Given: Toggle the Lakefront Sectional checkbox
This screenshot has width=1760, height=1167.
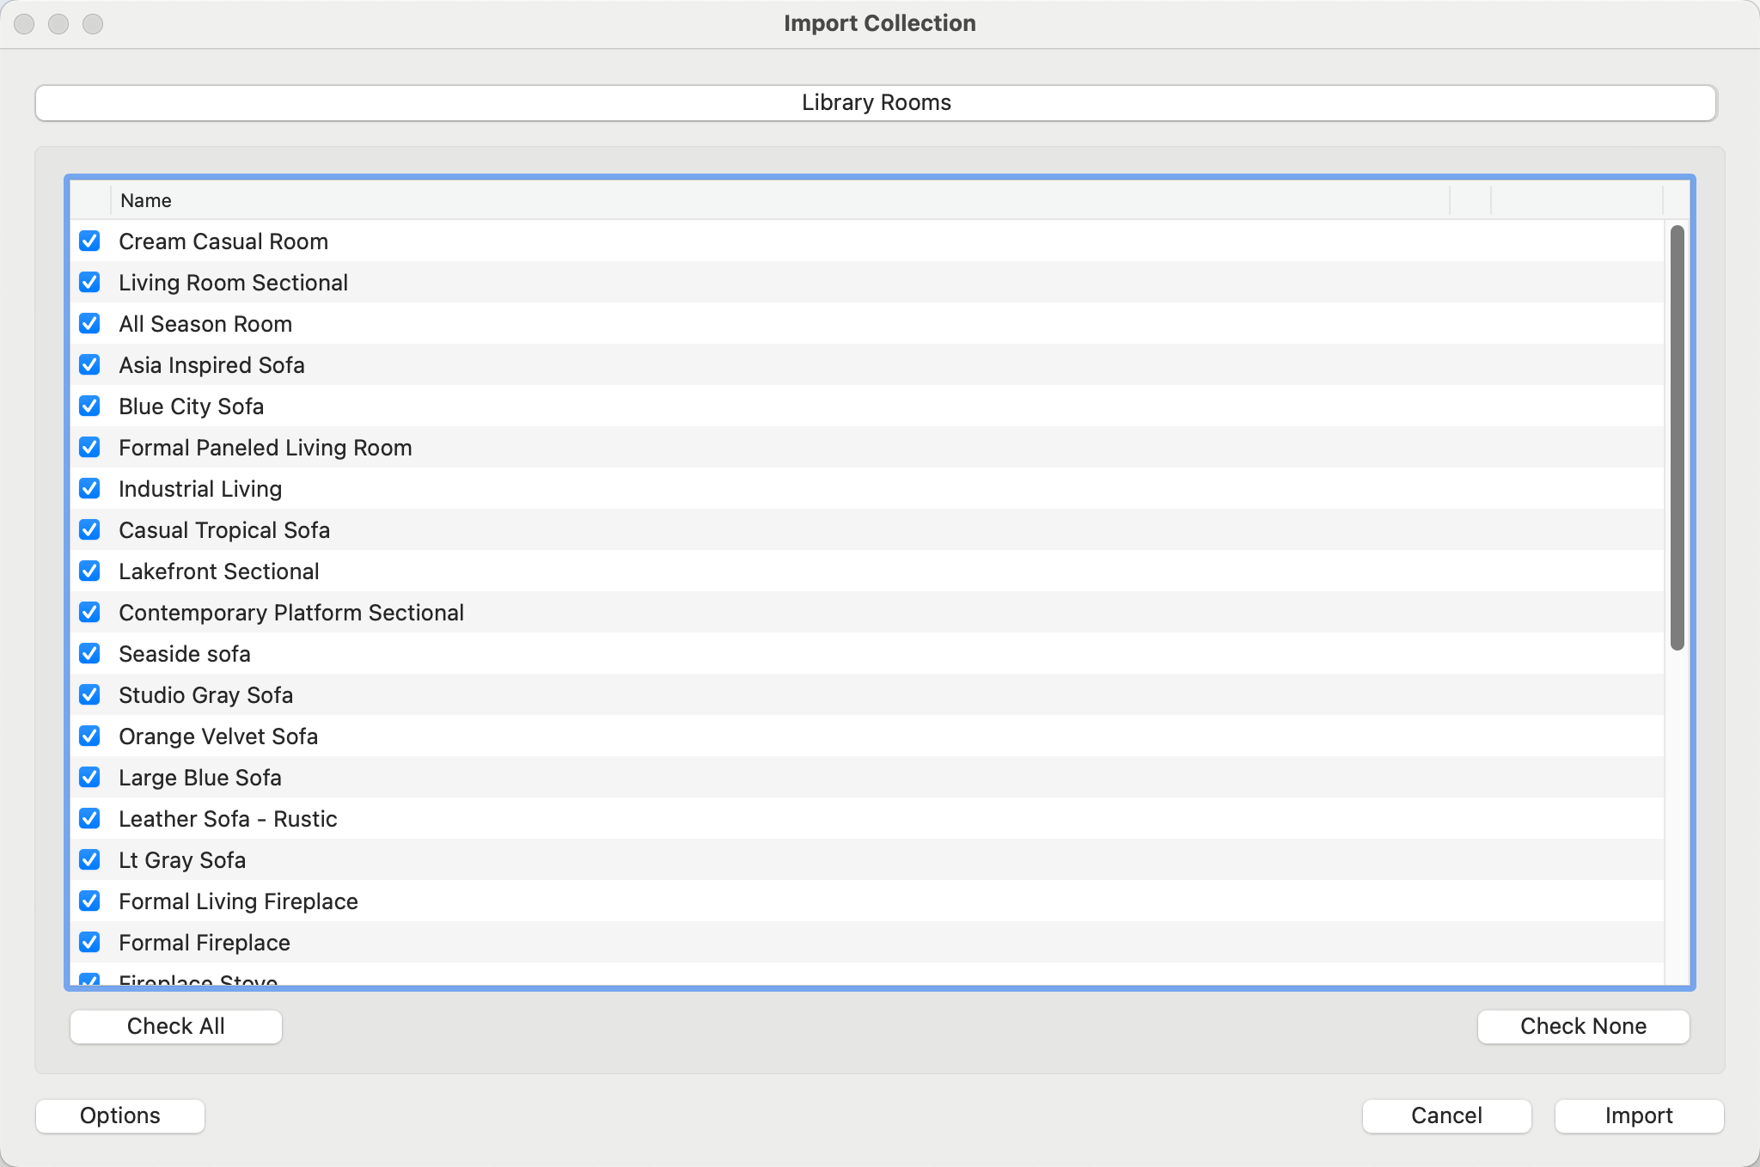Looking at the screenshot, I should pos(89,571).
